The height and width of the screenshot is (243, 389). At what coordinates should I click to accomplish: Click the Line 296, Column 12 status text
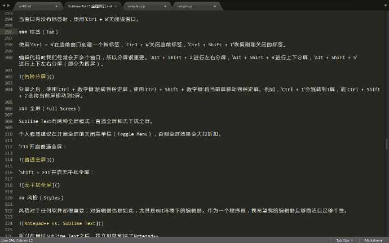(x=17, y=241)
